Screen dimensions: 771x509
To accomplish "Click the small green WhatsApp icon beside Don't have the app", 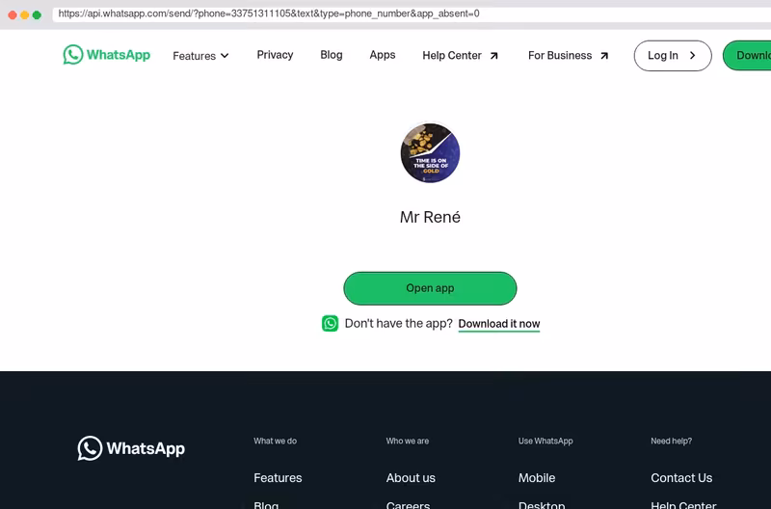I will click(x=330, y=324).
